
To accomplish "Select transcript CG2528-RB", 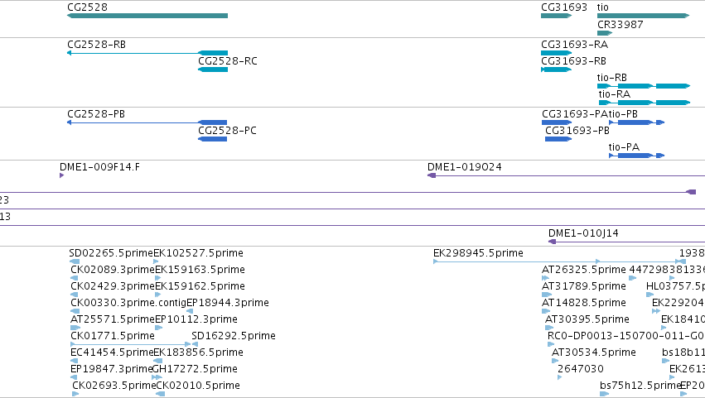I will click(96, 45).
